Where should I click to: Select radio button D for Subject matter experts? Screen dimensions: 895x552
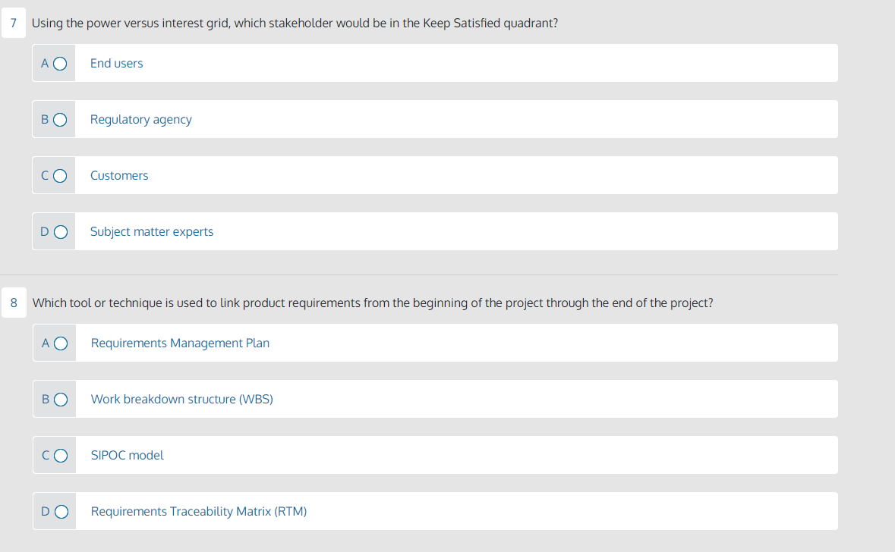tap(60, 231)
